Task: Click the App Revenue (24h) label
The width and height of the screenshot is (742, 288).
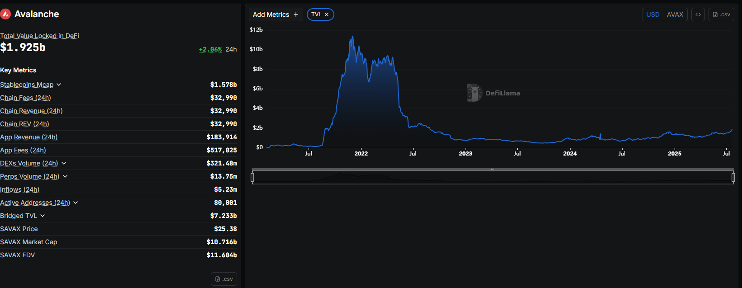Action: [29, 137]
